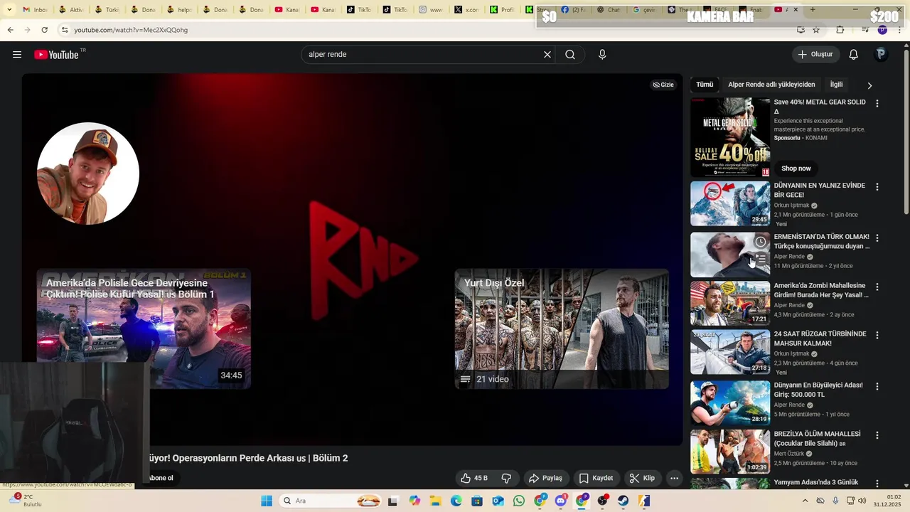Screen dimensions: 910x512
Task: Click the Mert Öztürk channel name
Action: click(789, 454)
